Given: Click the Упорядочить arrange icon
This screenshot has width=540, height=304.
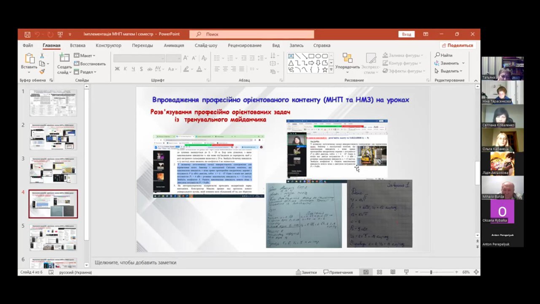Looking at the screenshot, I should click(347, 58).
